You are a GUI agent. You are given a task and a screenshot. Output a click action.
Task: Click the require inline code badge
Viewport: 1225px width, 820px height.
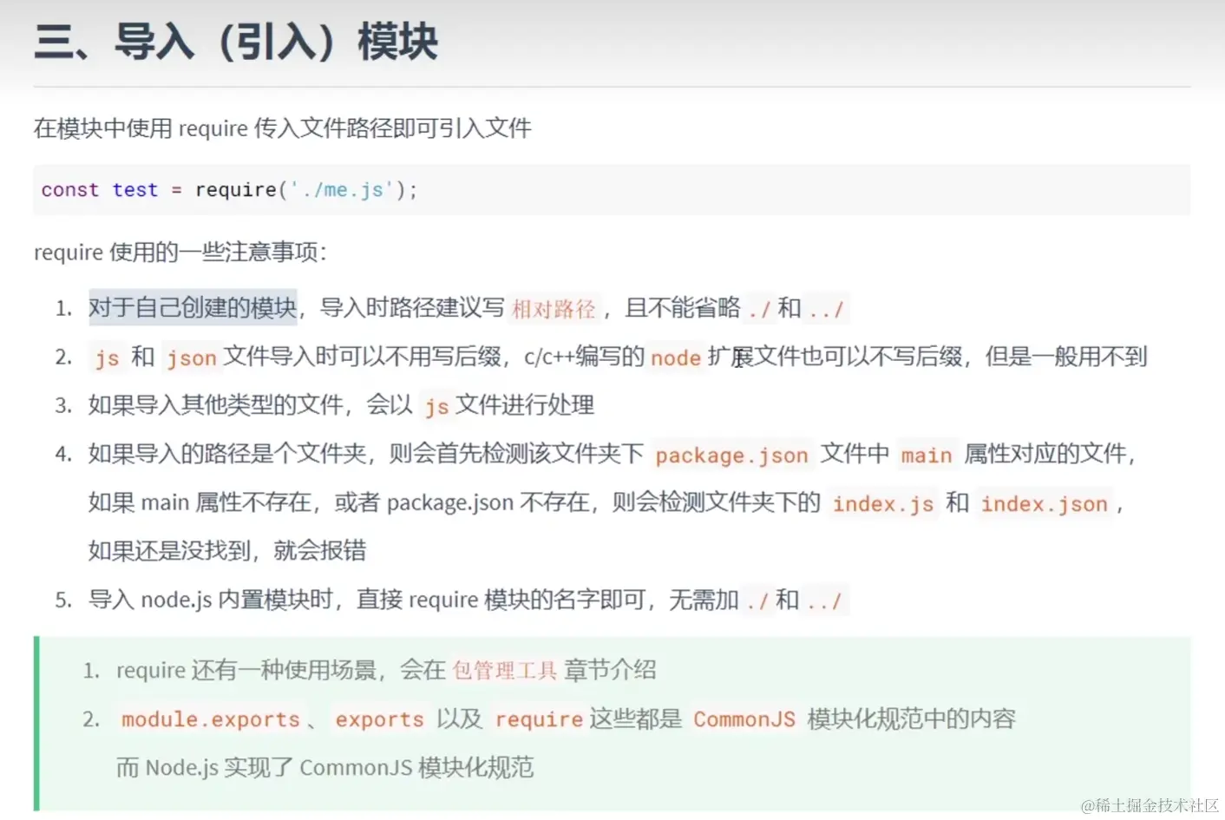(538, 719)
